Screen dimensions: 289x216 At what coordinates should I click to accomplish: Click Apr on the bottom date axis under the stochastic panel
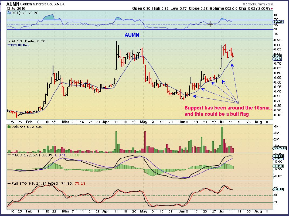click(x=106, y=211)
